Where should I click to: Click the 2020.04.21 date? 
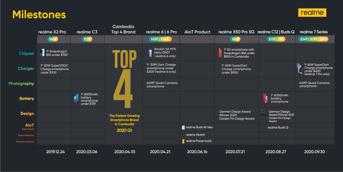[x=160, y=152]
